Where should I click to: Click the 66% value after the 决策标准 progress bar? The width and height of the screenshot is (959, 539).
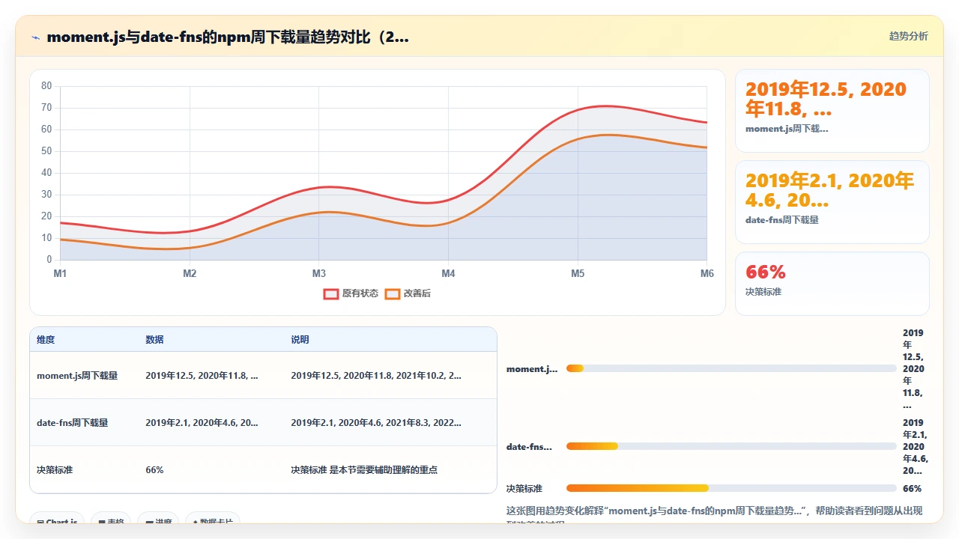click(913, 488)
